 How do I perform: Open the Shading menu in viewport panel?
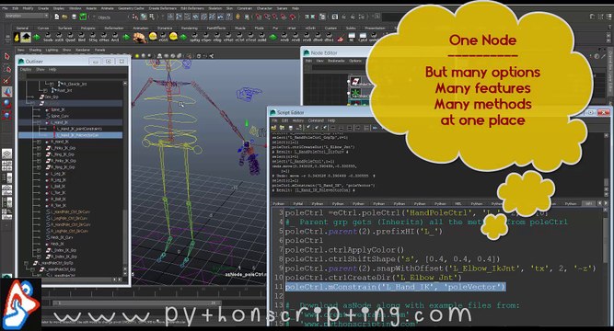tap(35, 50)
